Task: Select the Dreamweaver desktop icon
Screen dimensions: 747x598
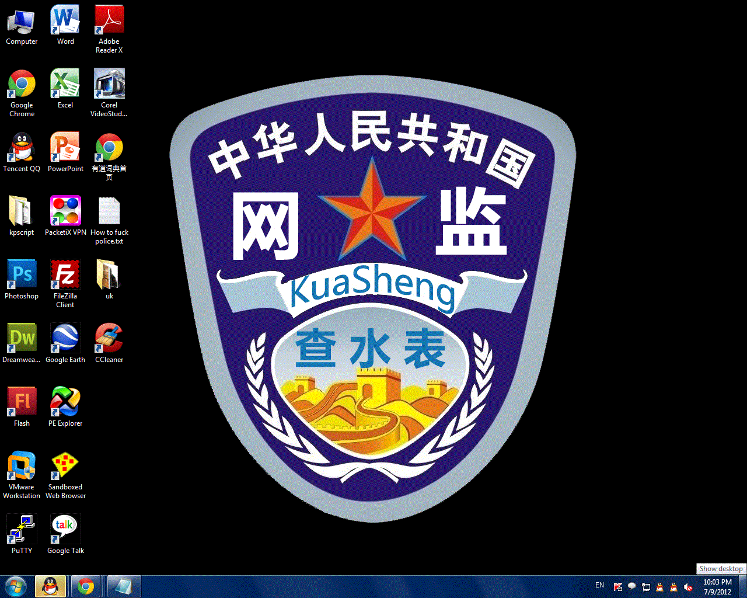Action: (22, 343)
